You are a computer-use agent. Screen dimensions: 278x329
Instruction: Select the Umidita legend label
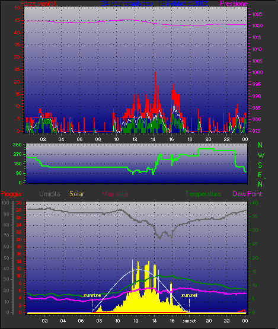point(50,194)
